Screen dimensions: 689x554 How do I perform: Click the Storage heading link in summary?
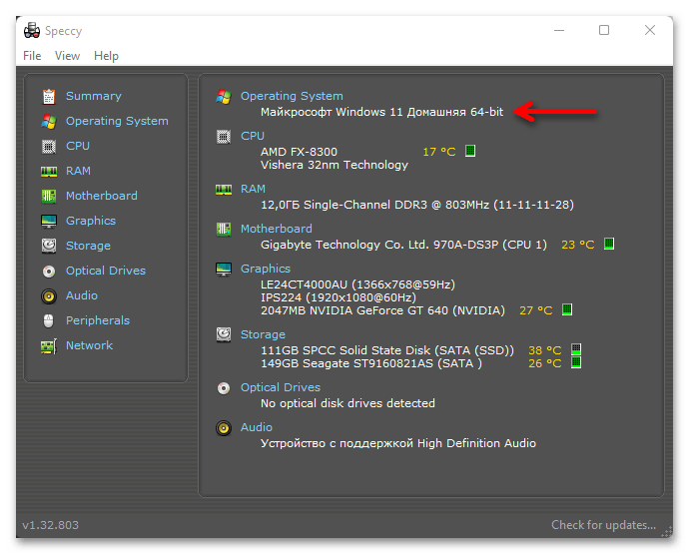263,334
